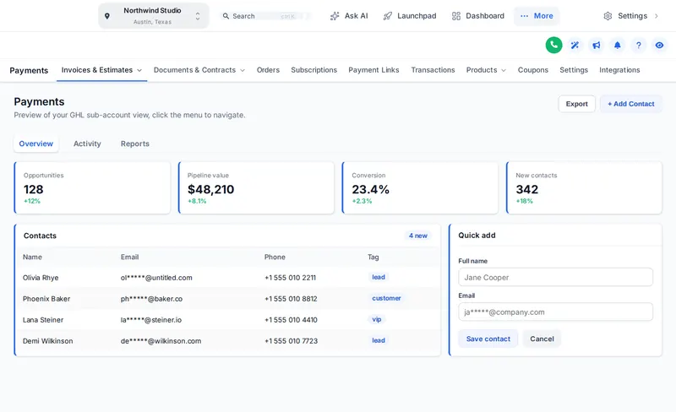Click the location pin icon
The width and height of the screenshot is (676, 412).
(x=107, y=16)
